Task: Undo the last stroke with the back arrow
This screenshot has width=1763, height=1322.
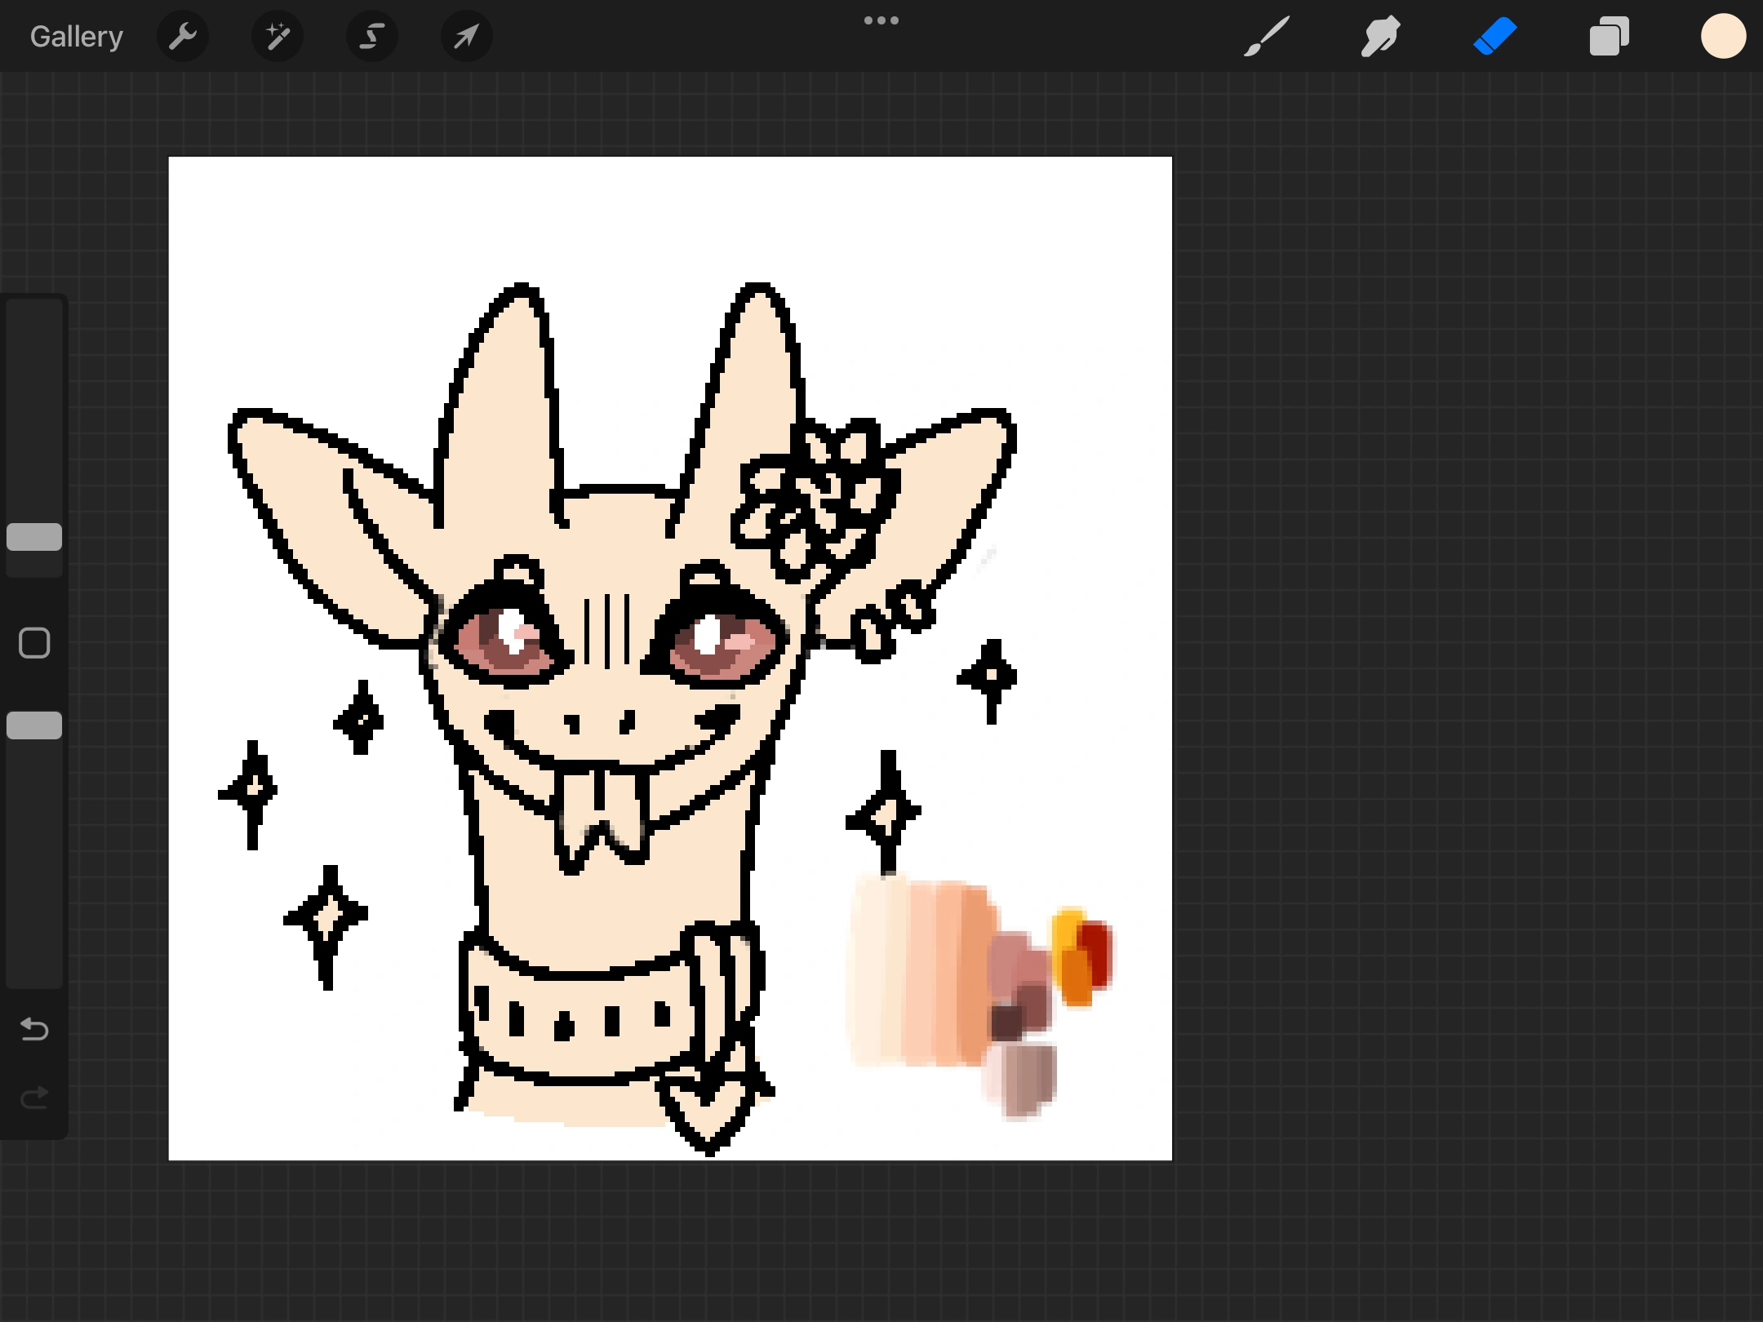Action: pos(34,1030)
